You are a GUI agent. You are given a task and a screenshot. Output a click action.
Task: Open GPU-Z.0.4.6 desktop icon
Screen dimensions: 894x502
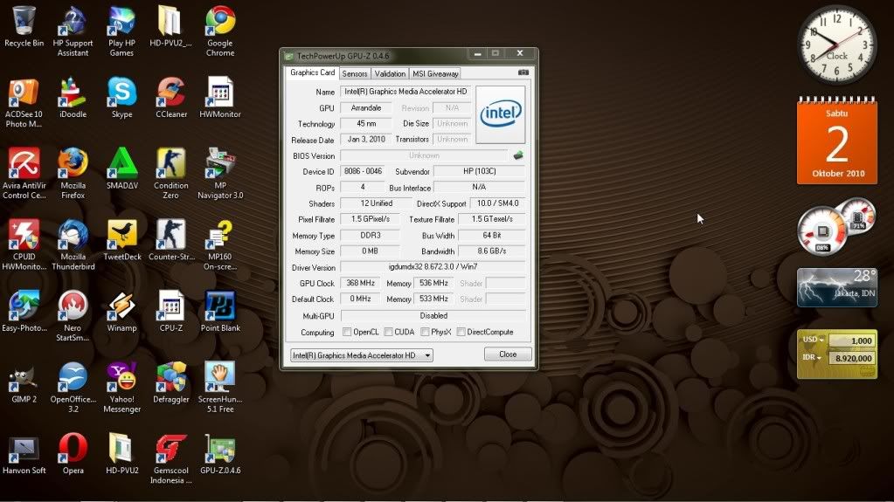point(220,454)
